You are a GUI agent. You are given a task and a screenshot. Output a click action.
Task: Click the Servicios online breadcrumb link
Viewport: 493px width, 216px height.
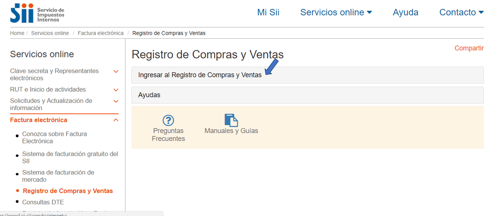tap(50, 33)
